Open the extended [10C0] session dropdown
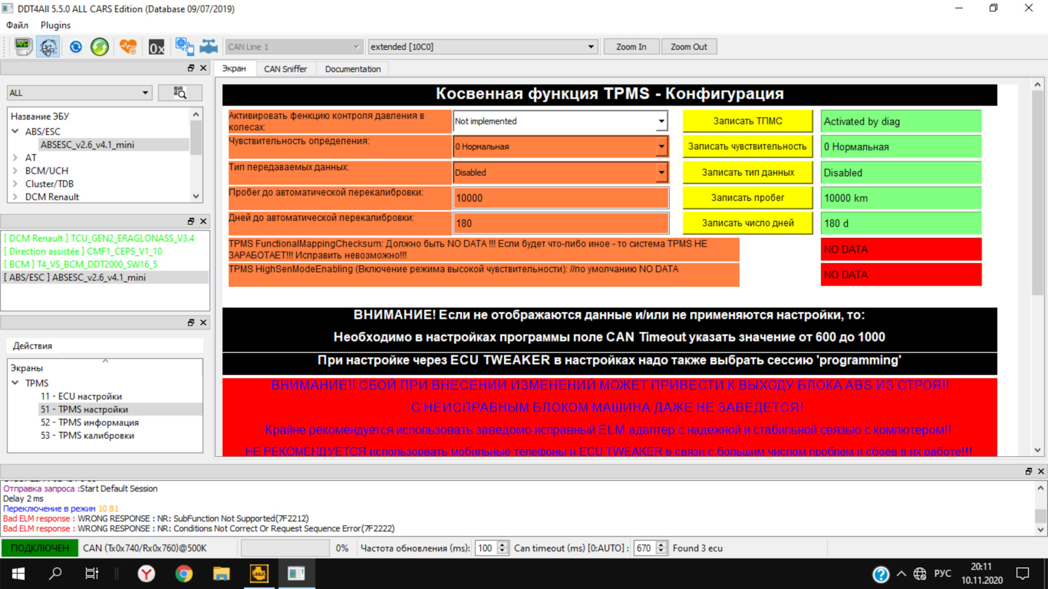This screenshot has width=1048, height=589. pyautogui.click(x=483, y=47)
